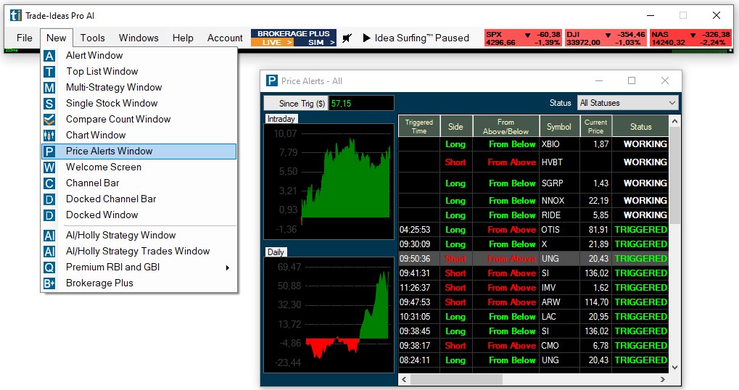Click the Chart Window candlestick icon
This screenshot has height=390, width=739.
pos(49,136)
